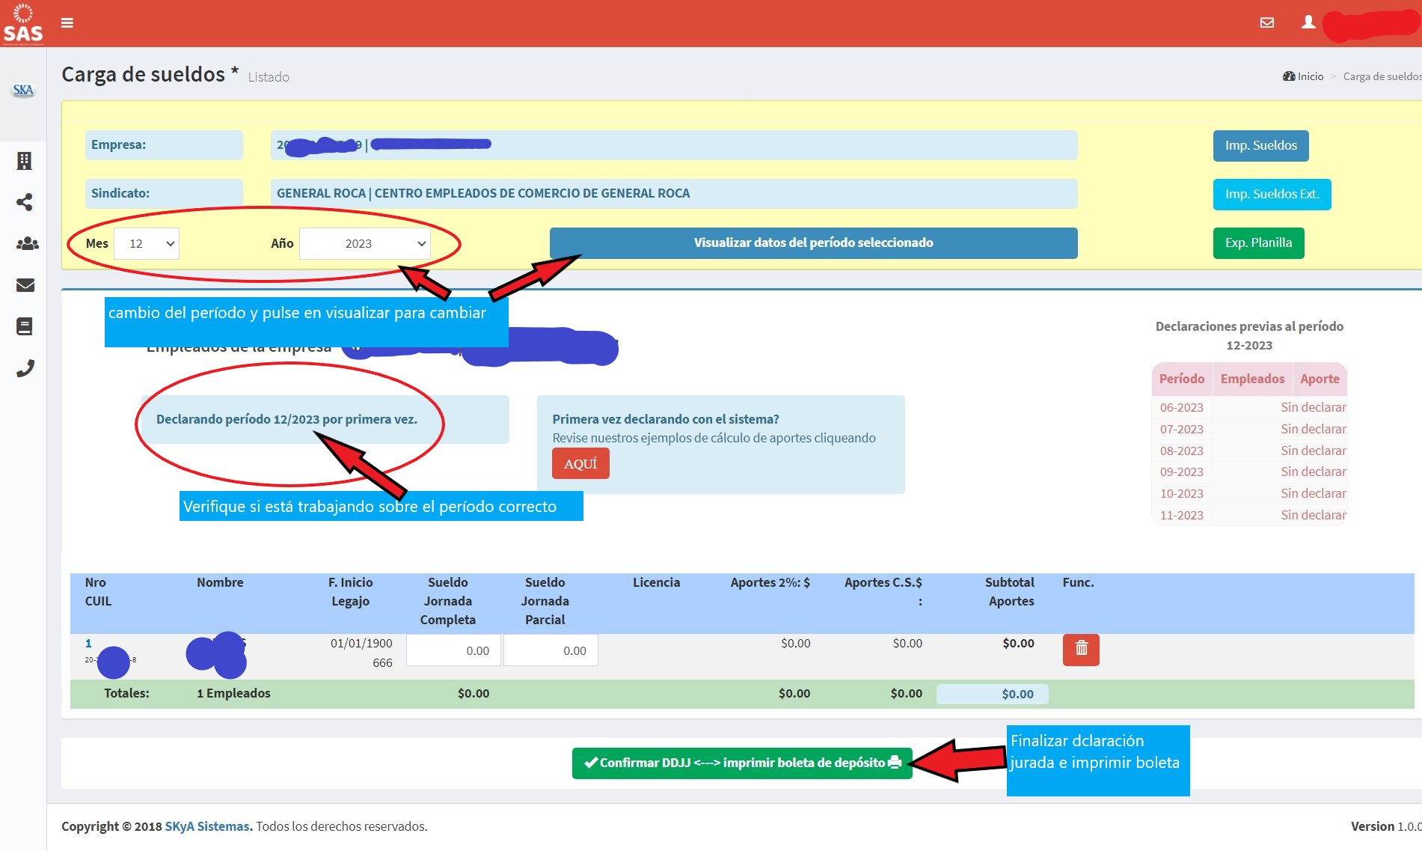This screenshot has height=851, width=1422.
Task: Delete employee row with trash icon
Action: tap(1080, 649)
